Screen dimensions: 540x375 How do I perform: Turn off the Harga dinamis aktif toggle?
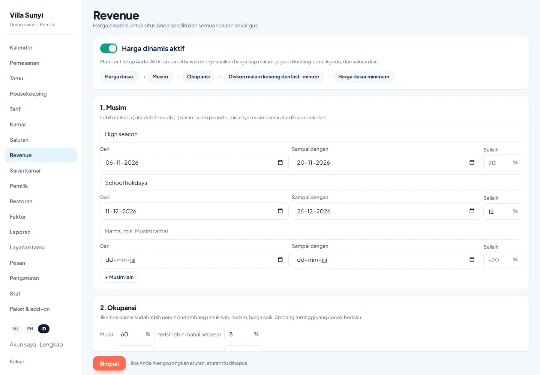[x=109, y=48]
